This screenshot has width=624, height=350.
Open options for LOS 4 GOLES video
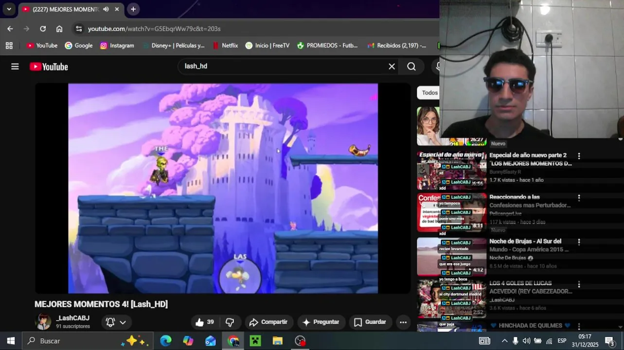579,284
